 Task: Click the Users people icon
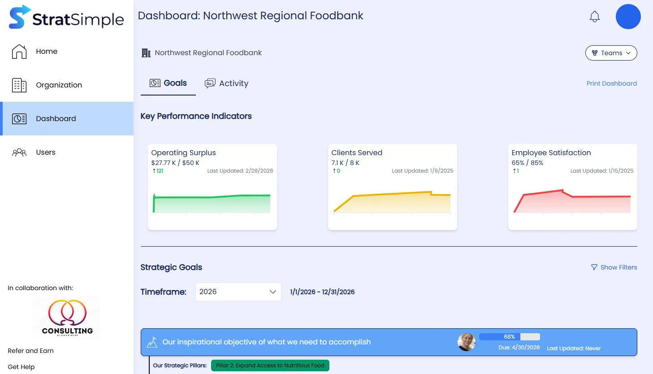coord(19,152)
